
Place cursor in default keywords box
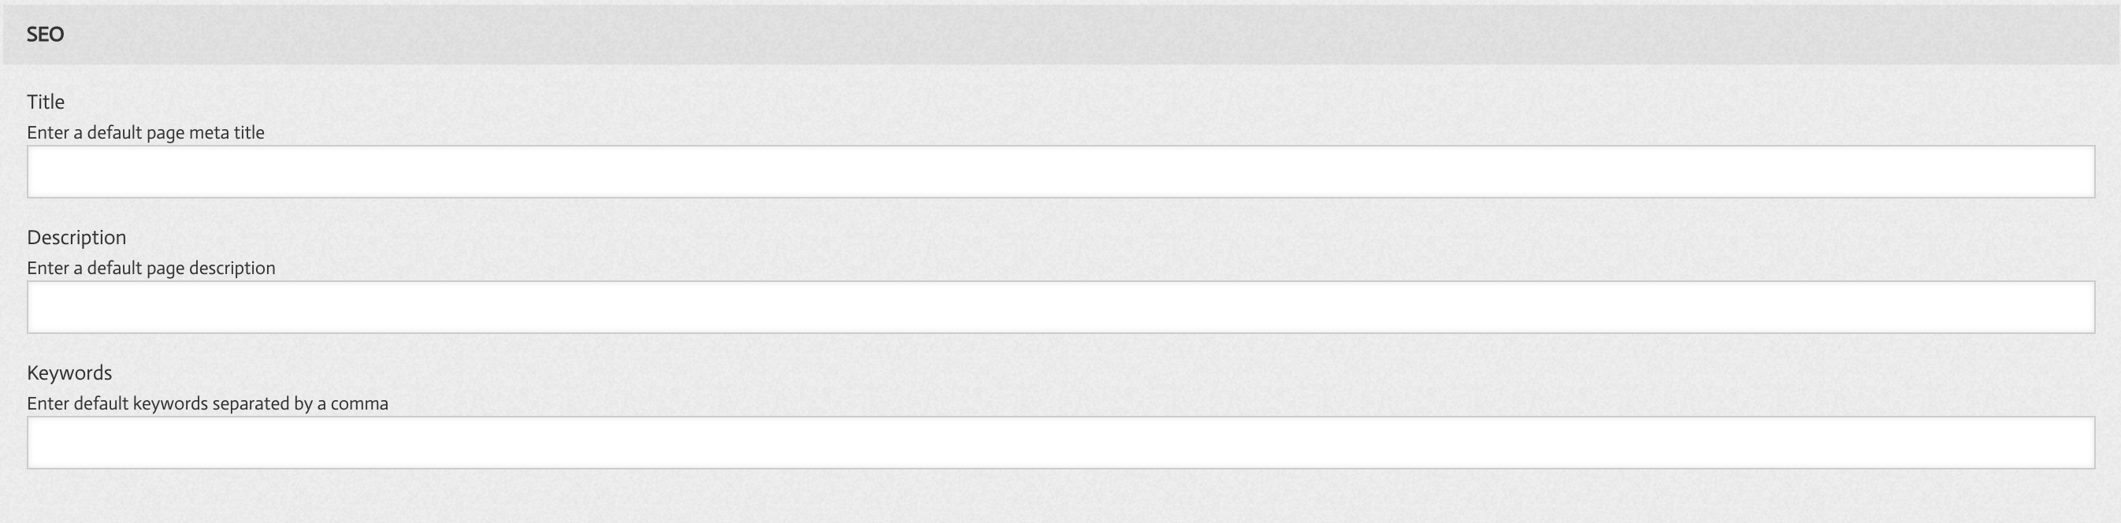click(1060, 443)
